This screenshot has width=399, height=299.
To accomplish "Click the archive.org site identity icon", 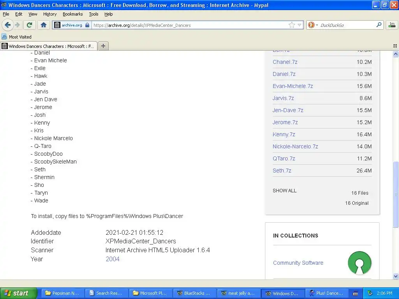I will tap(72, 25).
